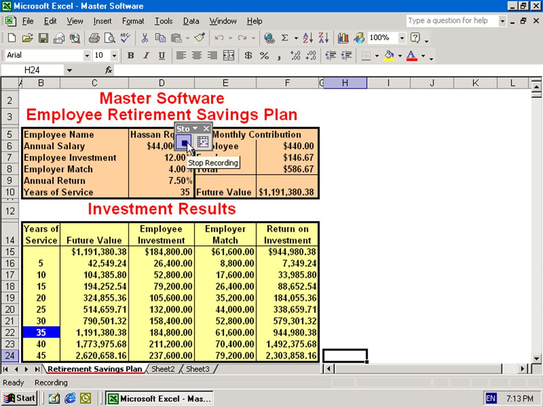This screenshot has height=407, width=543.
Task: Apply Percent Style
Action: point(264,55)
